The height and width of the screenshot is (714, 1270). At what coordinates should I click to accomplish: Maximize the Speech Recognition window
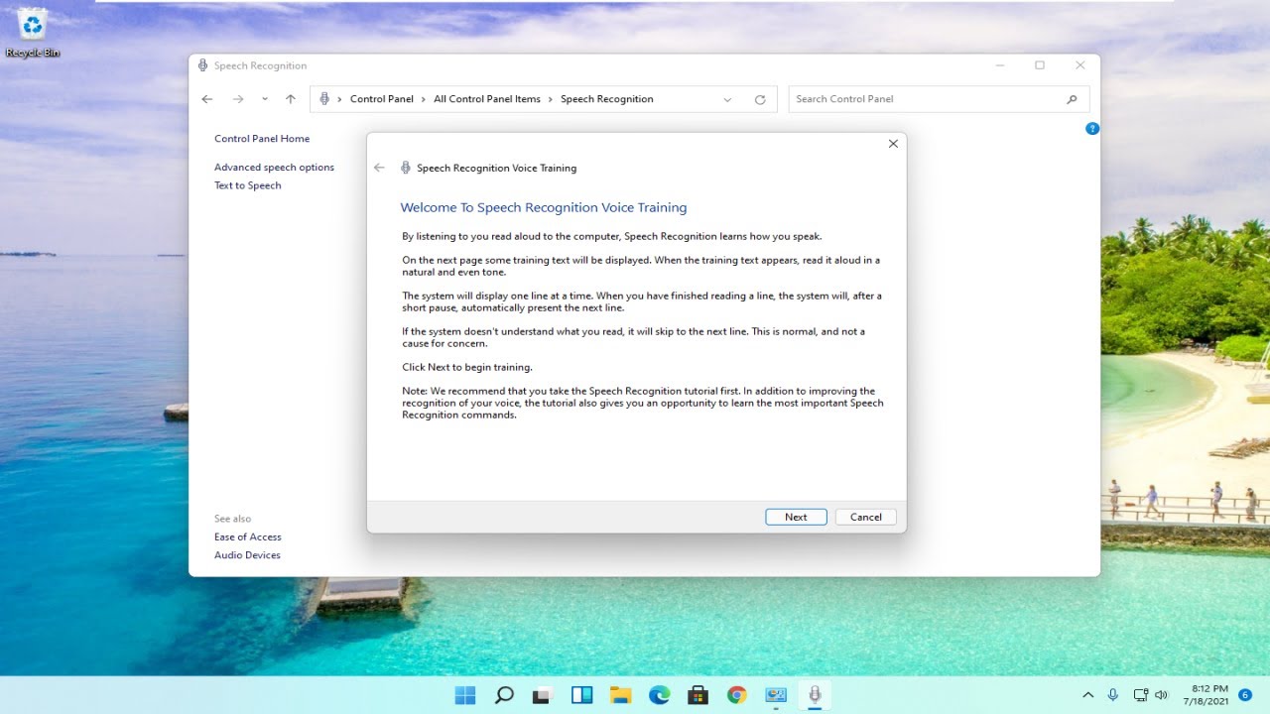pyautogui.click(x=1040, y=65)
